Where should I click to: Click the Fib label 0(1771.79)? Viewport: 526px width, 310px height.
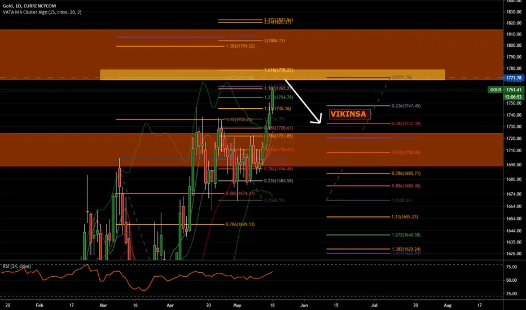click(x=401, y=77)
